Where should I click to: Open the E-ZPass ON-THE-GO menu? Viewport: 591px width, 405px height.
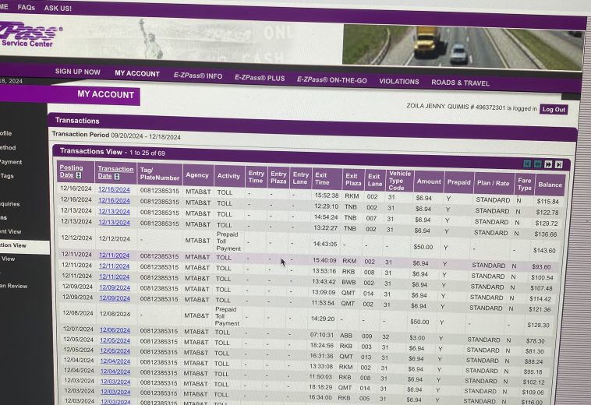coord(331,79)
